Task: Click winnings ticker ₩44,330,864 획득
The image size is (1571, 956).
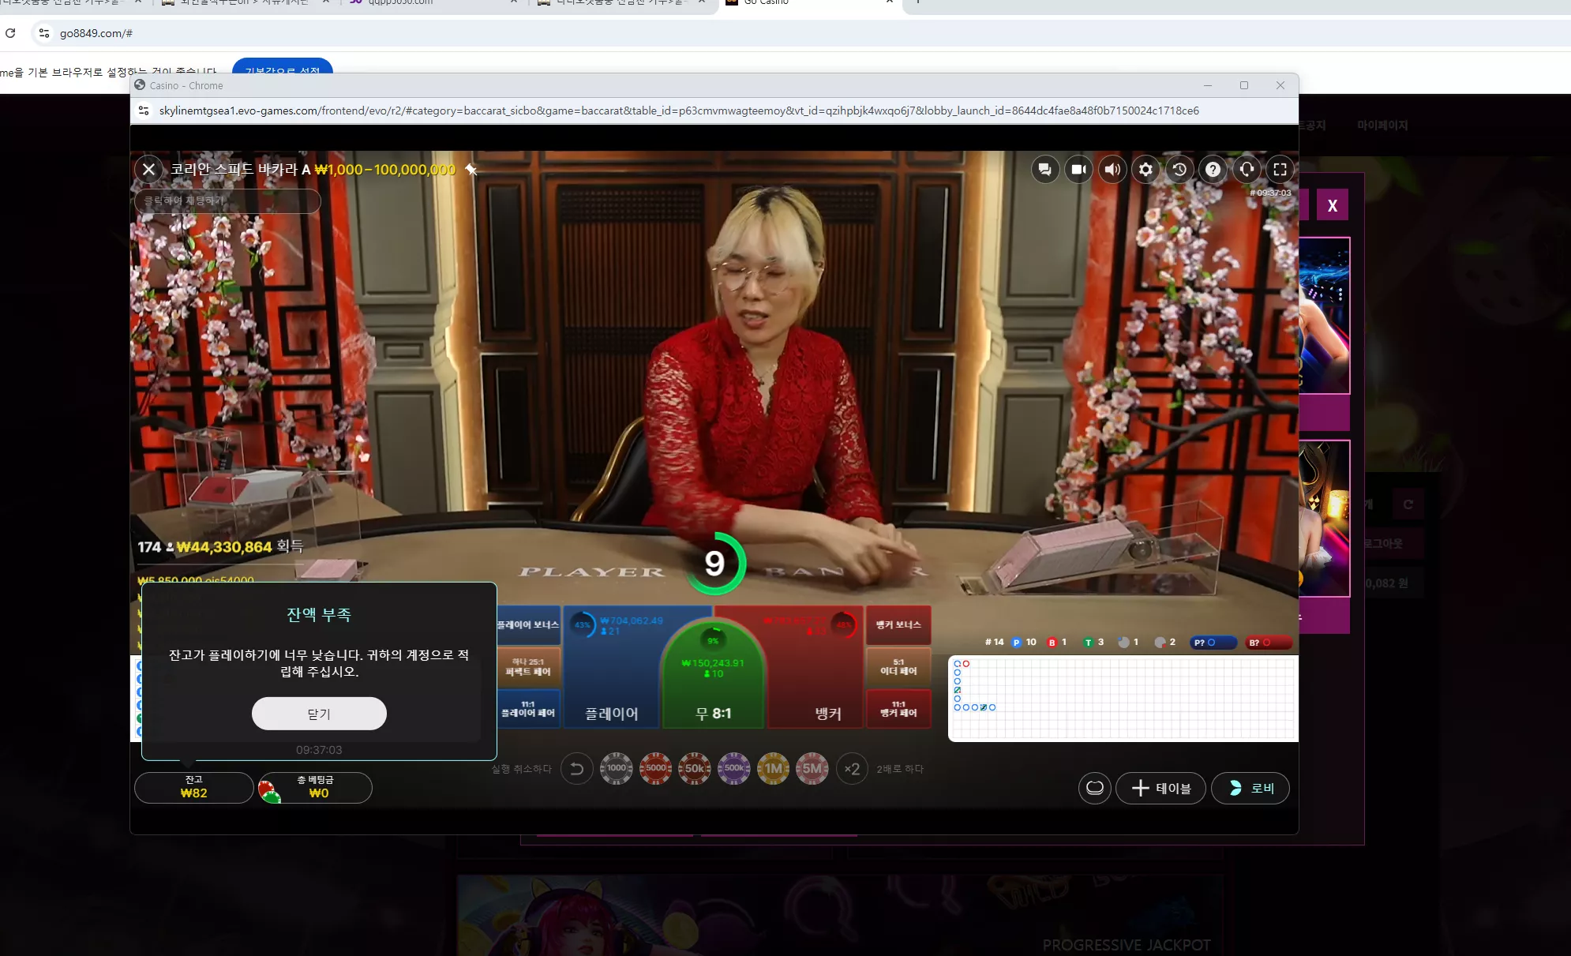Action: coord(220,546)
